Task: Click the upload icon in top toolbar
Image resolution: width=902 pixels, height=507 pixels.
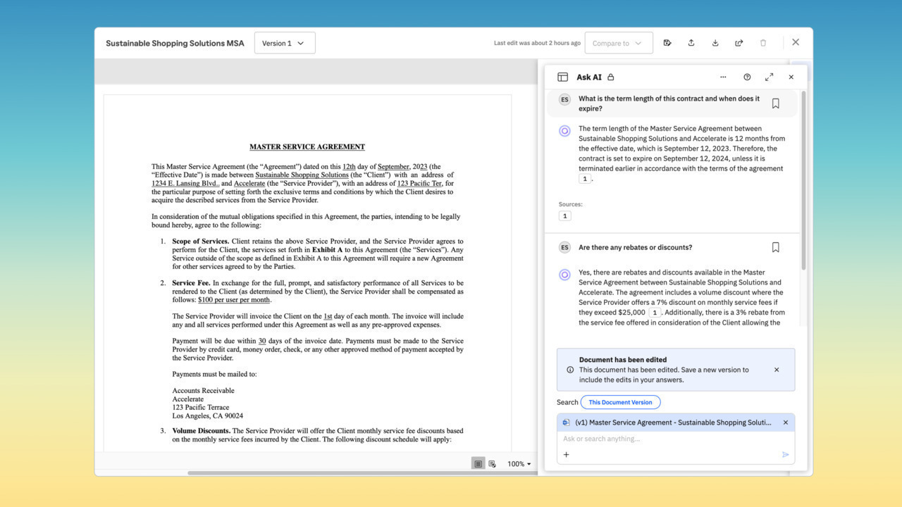Action: [x=691, y=43]
